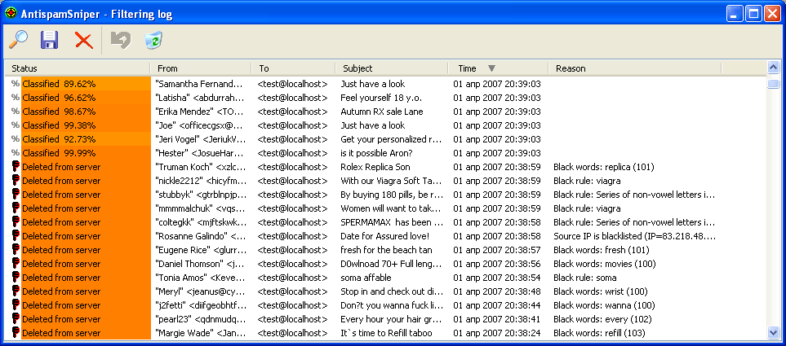Select sender "Daniel Thomson" cell
The width and height of the screenshot is (786, 346).
pos(199,264)
